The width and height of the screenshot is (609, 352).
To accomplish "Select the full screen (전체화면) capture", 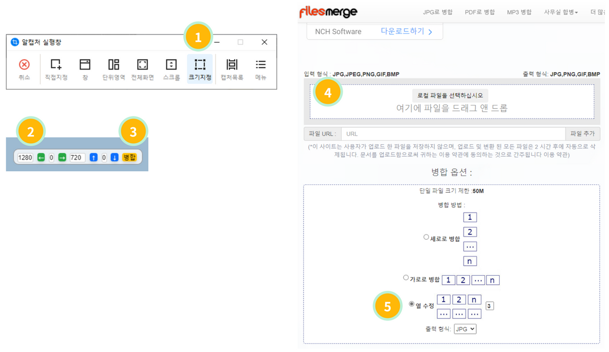I will click(x=142, y=65).
